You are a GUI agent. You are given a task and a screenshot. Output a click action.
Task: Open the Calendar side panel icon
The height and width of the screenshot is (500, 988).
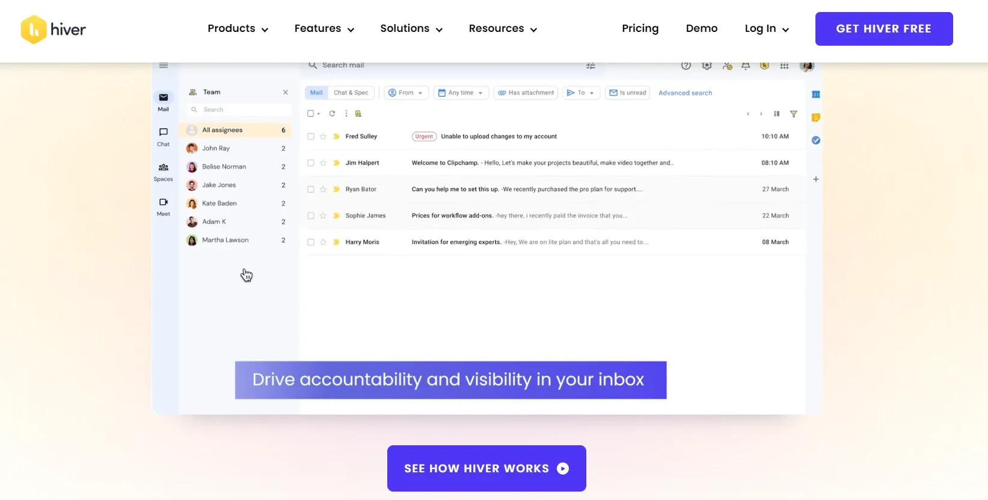coord(816,94)
